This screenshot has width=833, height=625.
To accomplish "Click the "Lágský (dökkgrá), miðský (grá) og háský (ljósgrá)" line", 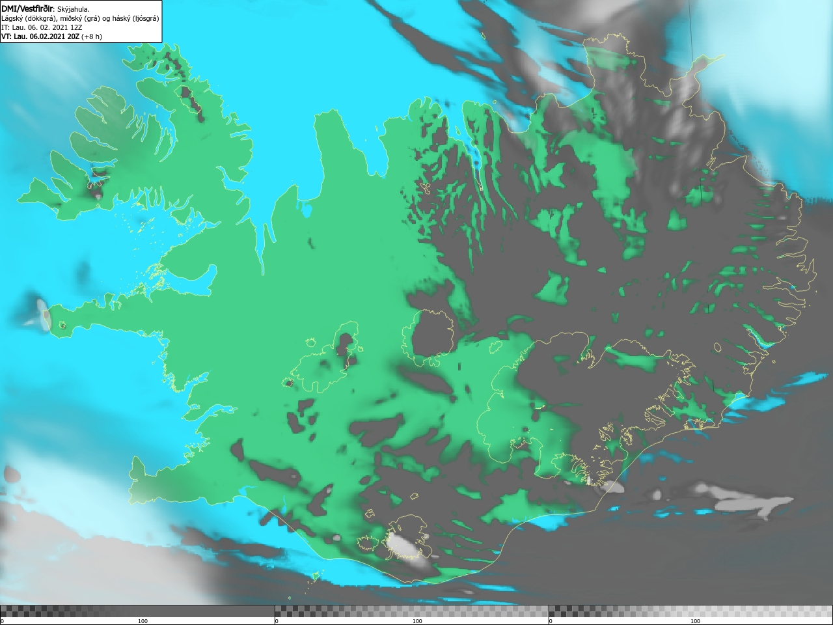I will pyautogui.click(x=80, y=18).
